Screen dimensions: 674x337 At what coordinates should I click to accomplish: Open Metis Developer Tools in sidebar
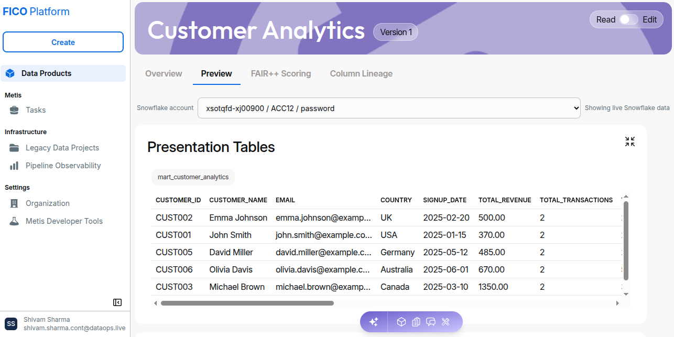click(63, 221)
